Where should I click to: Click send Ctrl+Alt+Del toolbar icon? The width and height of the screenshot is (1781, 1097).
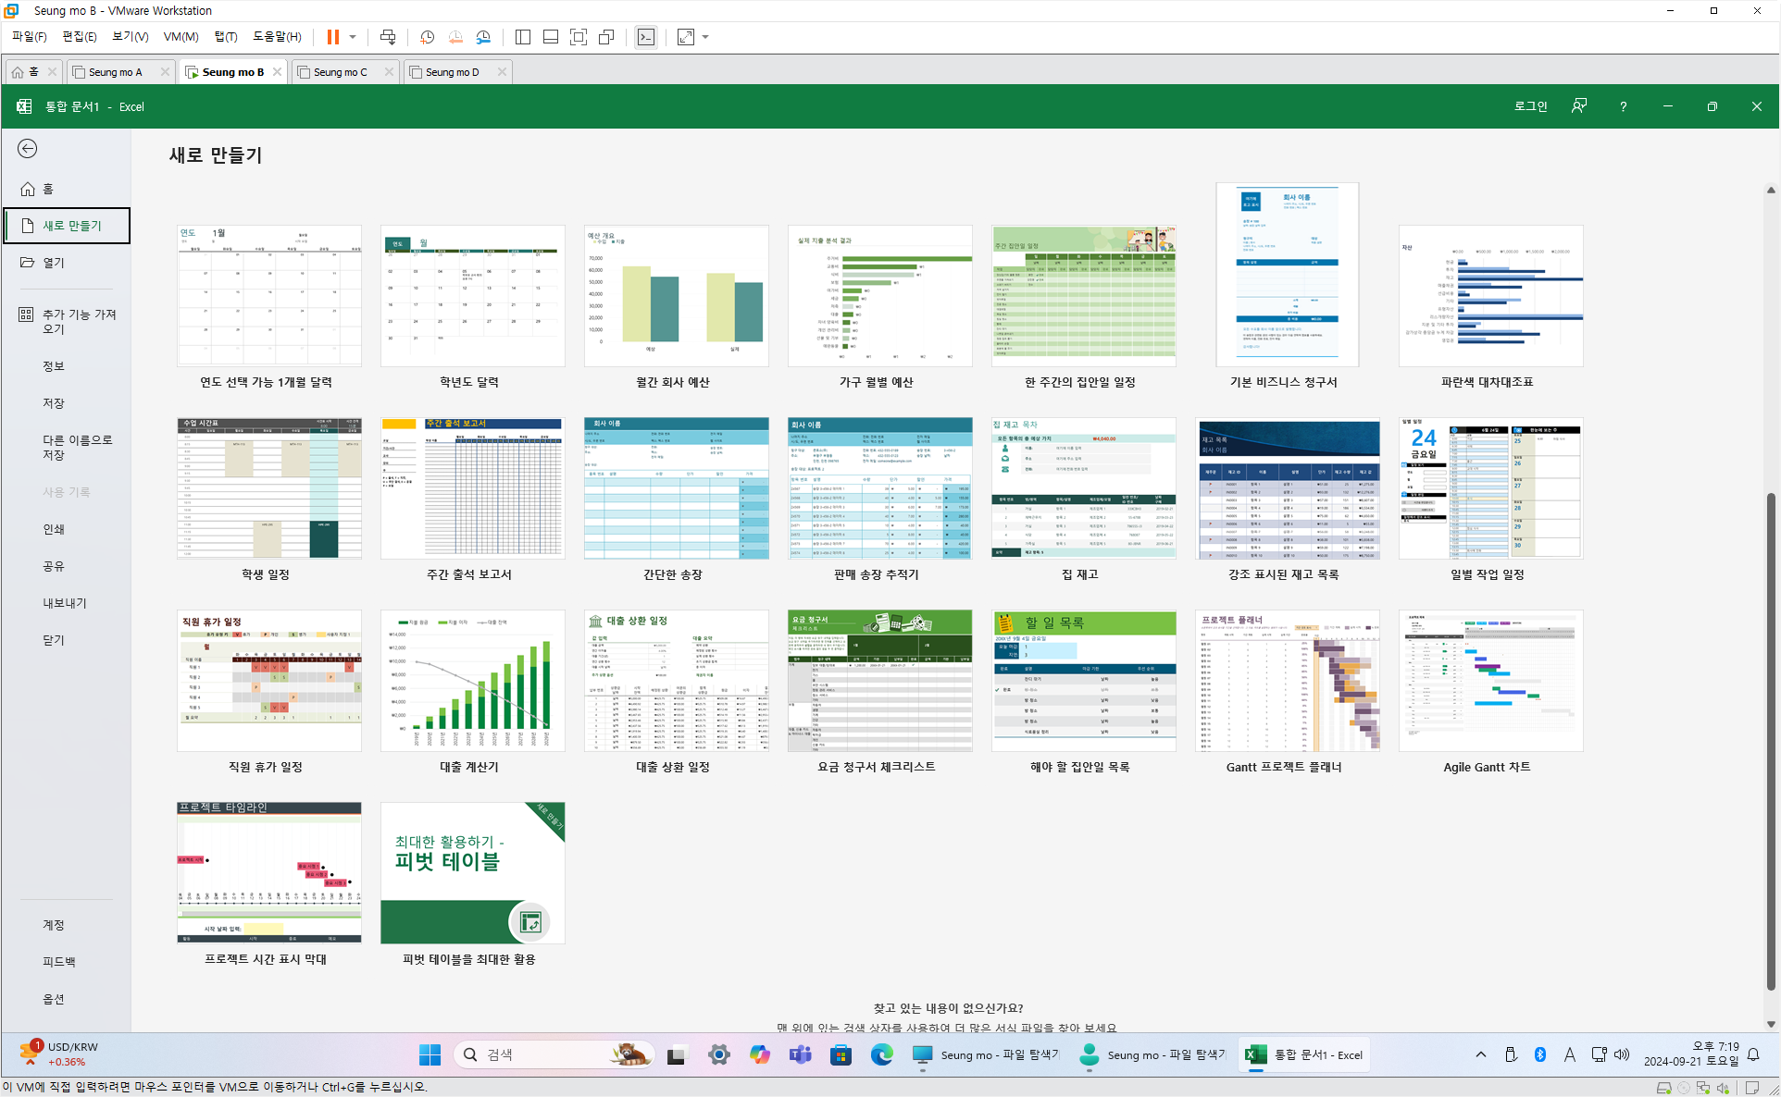388,37
